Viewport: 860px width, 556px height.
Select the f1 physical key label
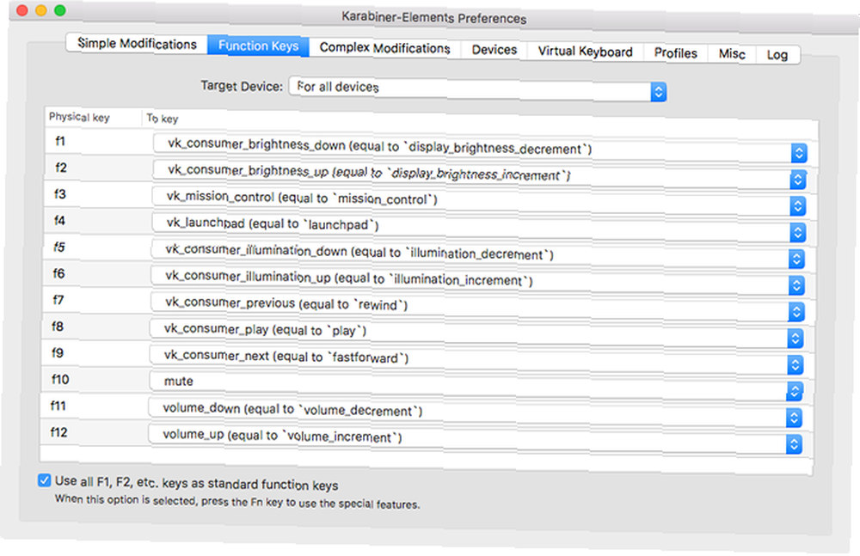tap(60, 141)
